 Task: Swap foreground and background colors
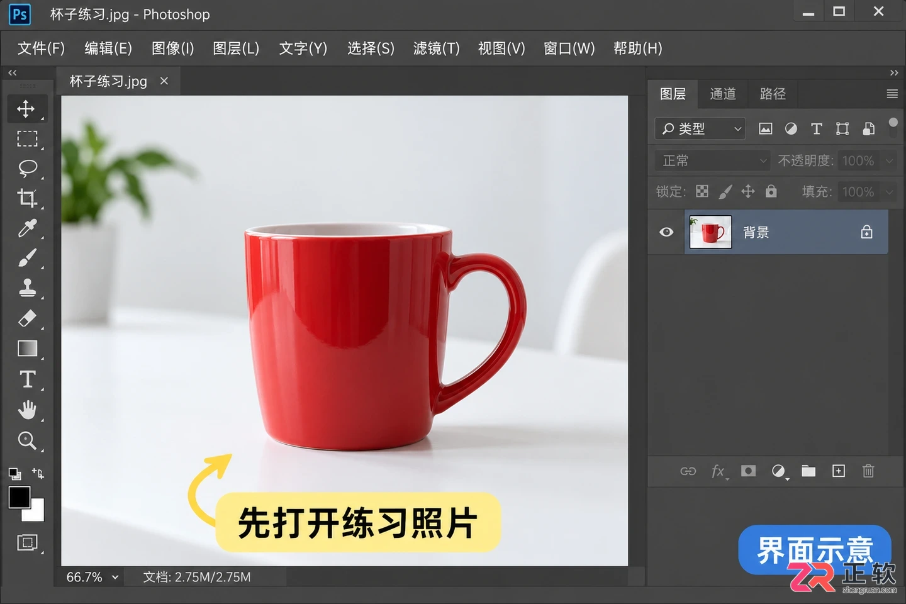[x=38, y=473]
